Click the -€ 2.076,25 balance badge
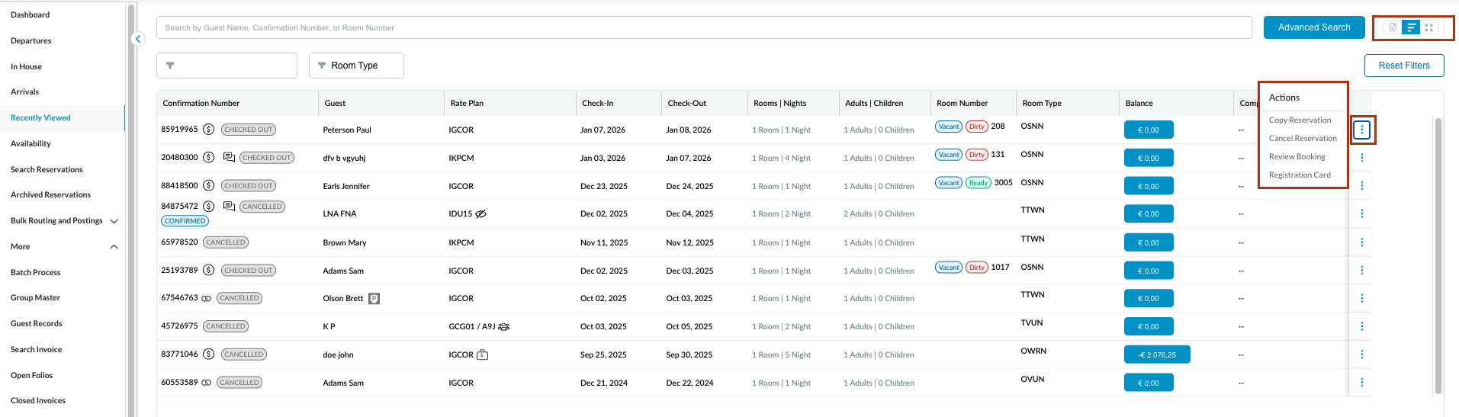The height and width of the screenshot is (417, 1459). point(1156,354)
